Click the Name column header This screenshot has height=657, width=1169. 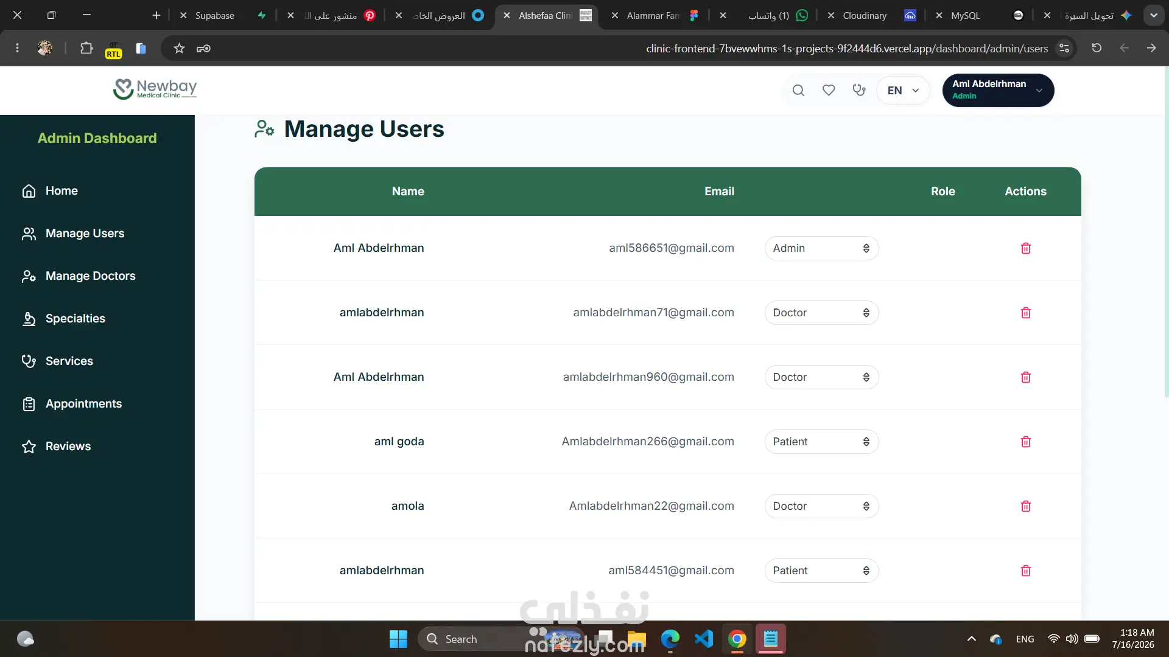coord(408,192)
